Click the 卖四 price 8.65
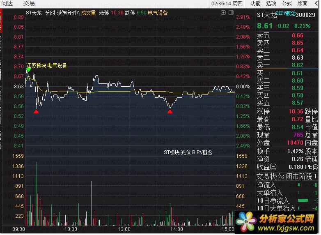 [x=298, y=43]
